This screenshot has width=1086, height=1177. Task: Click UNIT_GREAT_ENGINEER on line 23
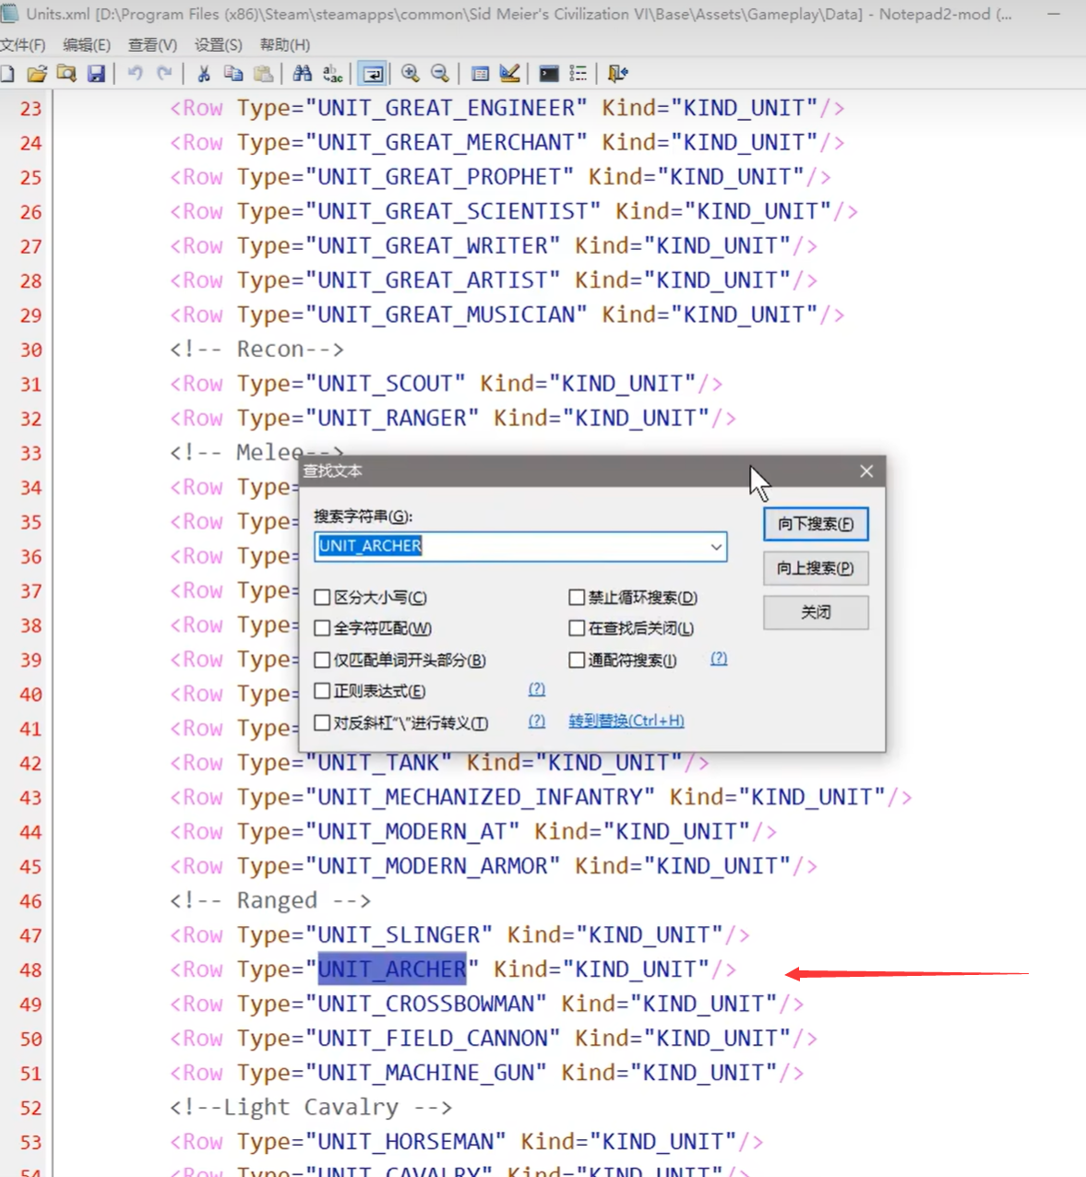(x=447, y=108)
